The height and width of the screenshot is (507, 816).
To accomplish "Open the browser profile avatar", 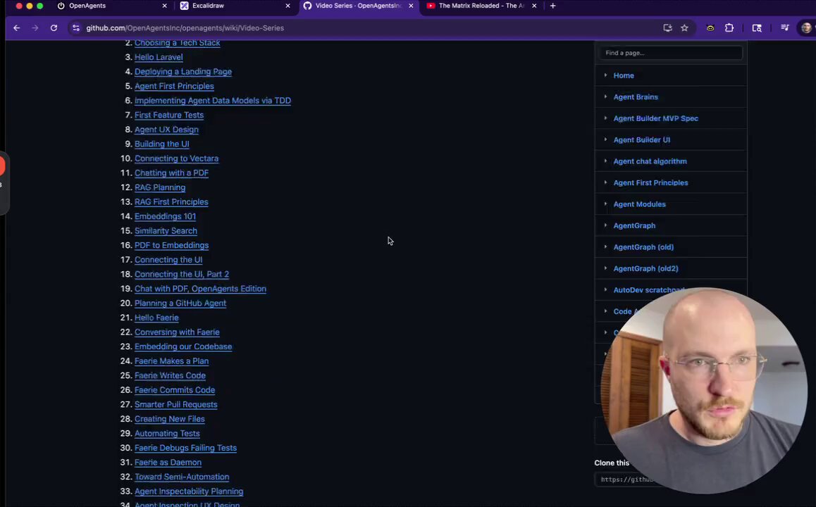I will tap(806, 28).
